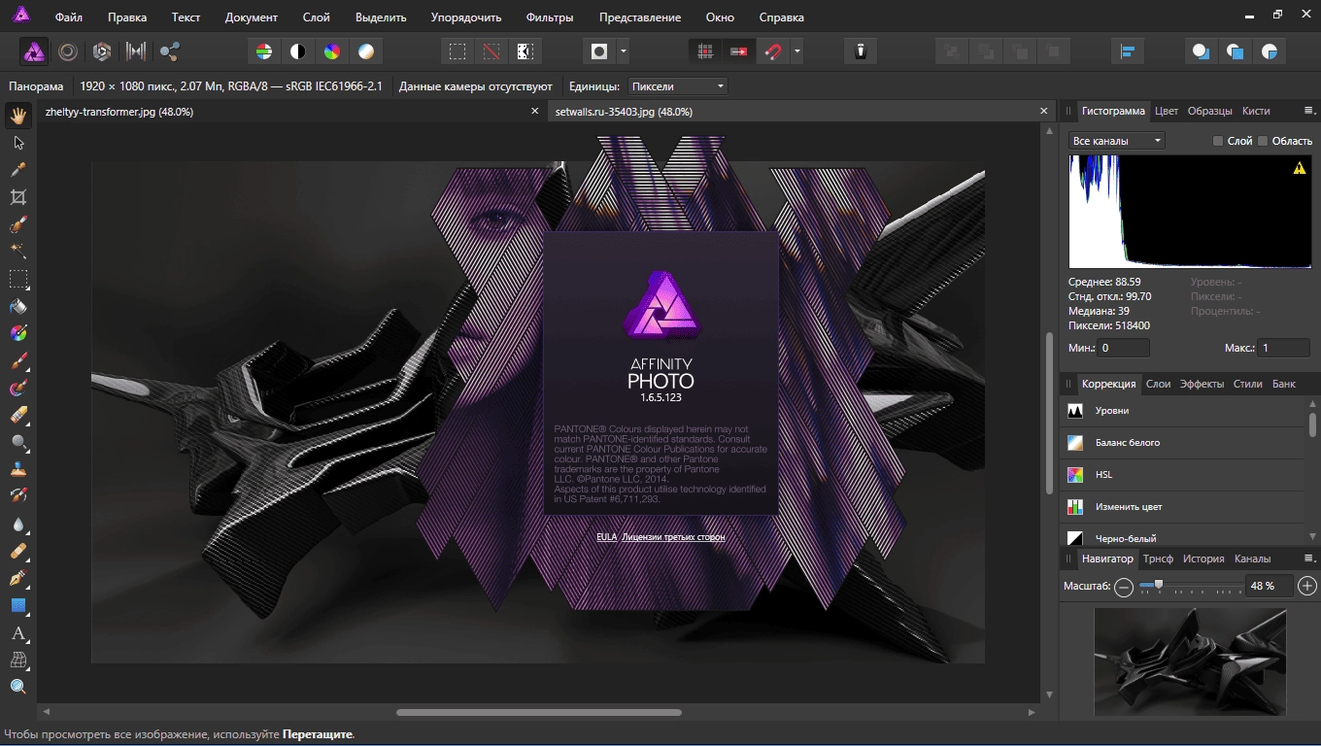Select the Flood Select magic wand tool
1321x746 pixels.
pyautogui.click(x=18, y=252)
